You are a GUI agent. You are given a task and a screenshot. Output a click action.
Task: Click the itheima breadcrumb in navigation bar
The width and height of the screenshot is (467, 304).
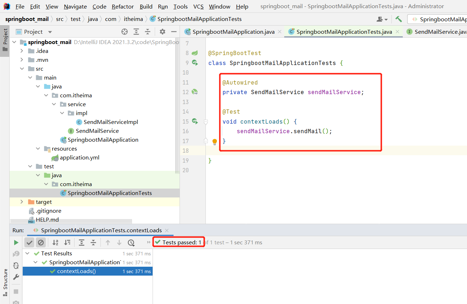(133, 19)
